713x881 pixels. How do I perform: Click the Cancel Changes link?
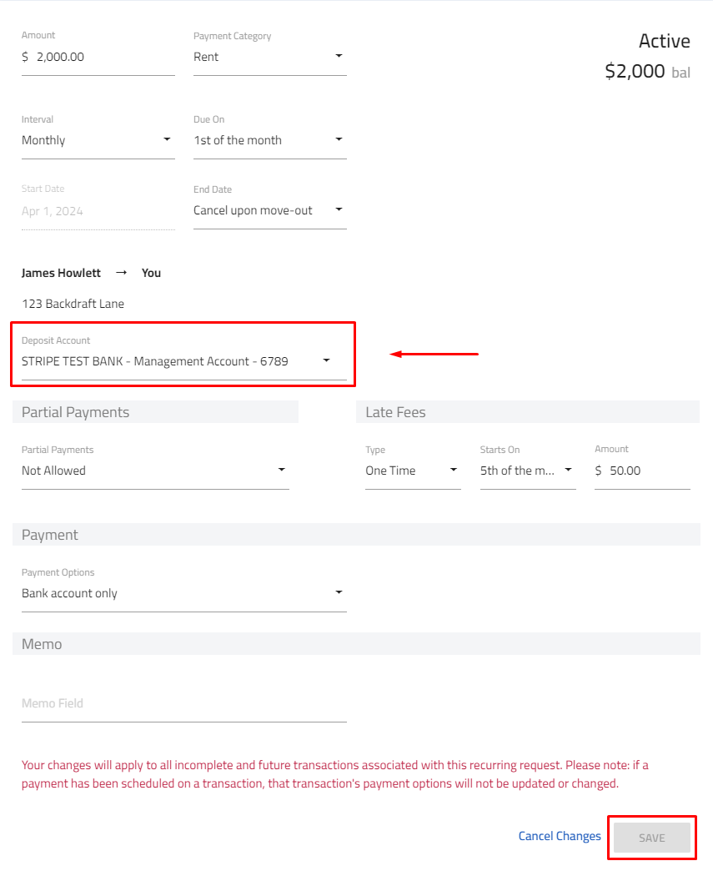pos(560,836)
